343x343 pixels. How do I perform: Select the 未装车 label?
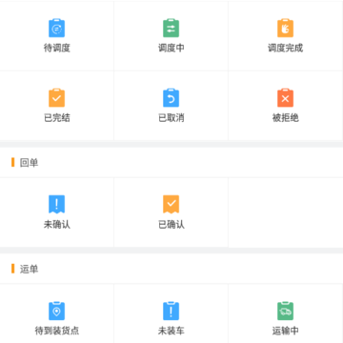pos(171,331)
